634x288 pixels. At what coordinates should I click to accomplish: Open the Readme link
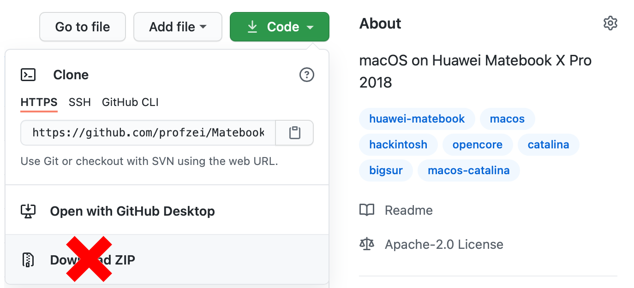[409, 211]
